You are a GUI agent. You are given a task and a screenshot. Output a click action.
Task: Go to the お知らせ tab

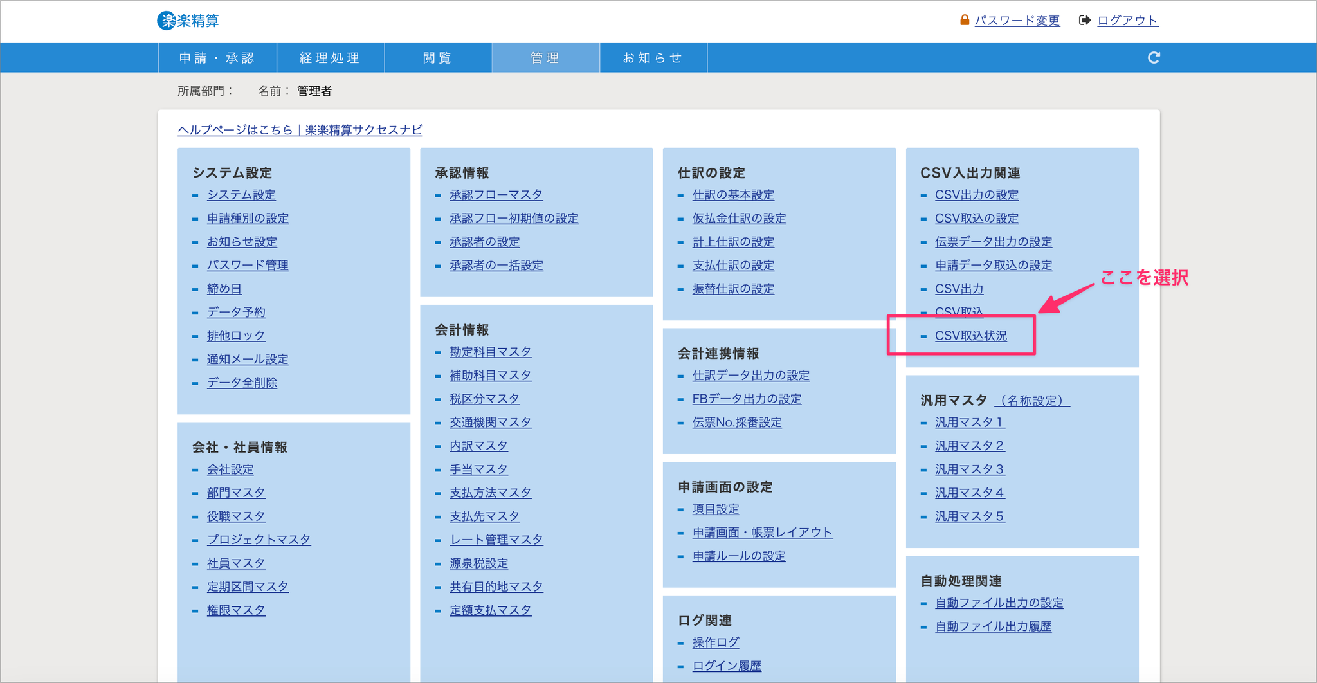tap(653, 58)
